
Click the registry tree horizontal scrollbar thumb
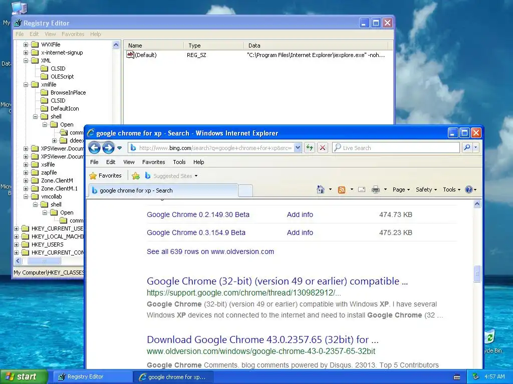(44, 261)
